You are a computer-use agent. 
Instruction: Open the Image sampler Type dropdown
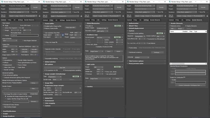pyautogui.click(x=55, y=77)
